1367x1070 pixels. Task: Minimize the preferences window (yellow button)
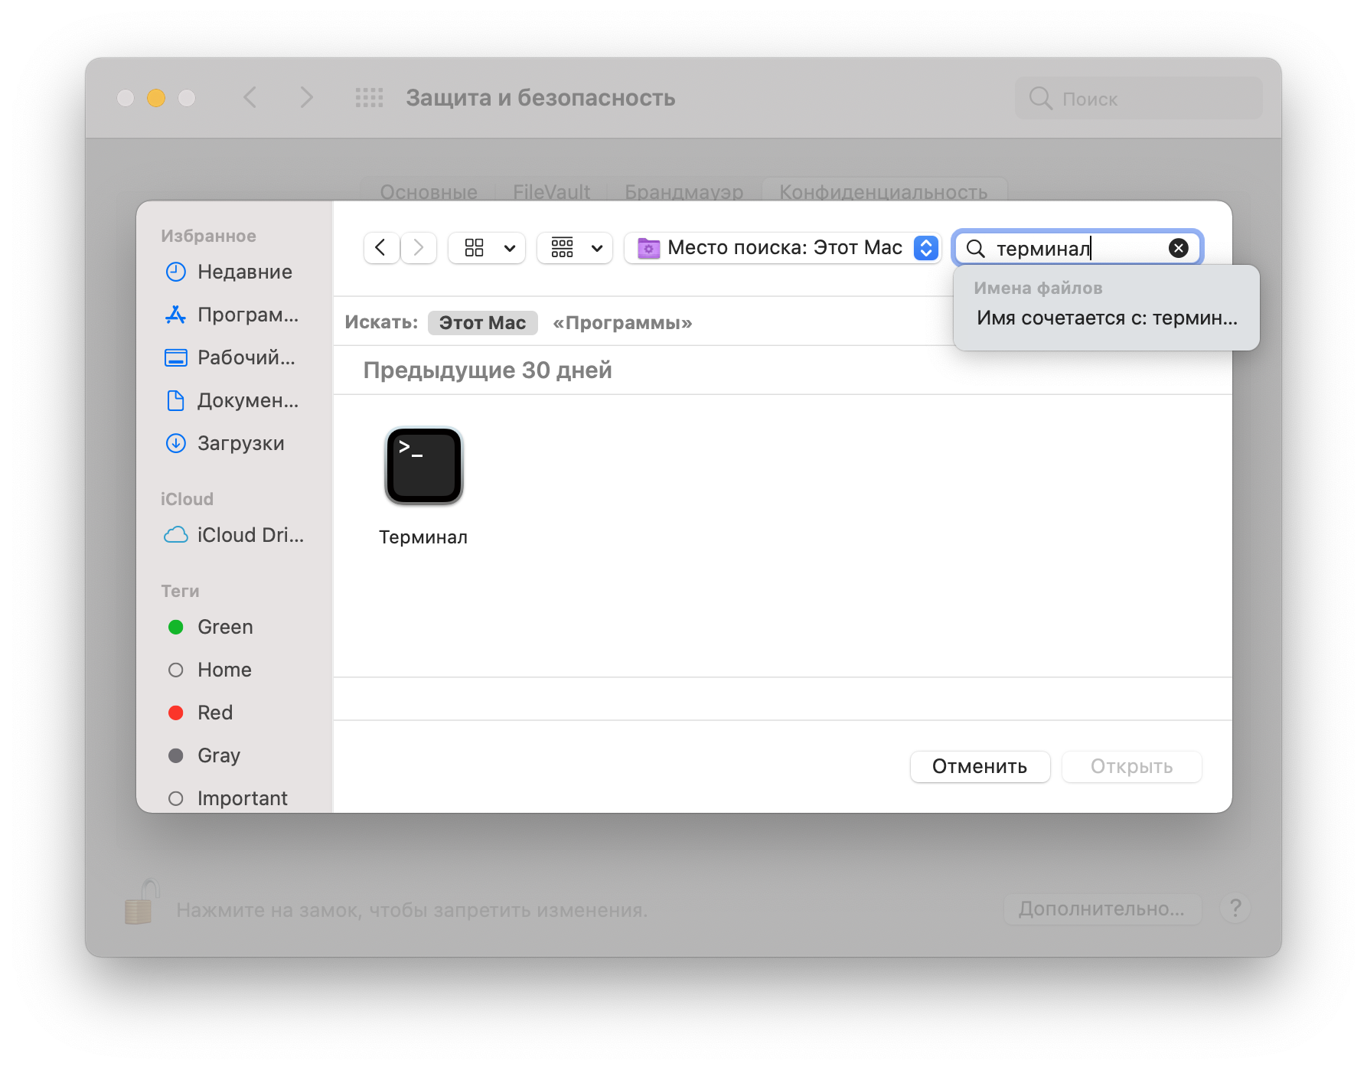(x=156, y=98)
